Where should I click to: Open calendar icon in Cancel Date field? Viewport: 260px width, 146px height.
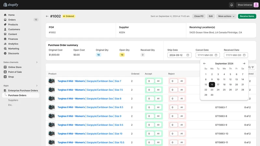coord(216,55)
